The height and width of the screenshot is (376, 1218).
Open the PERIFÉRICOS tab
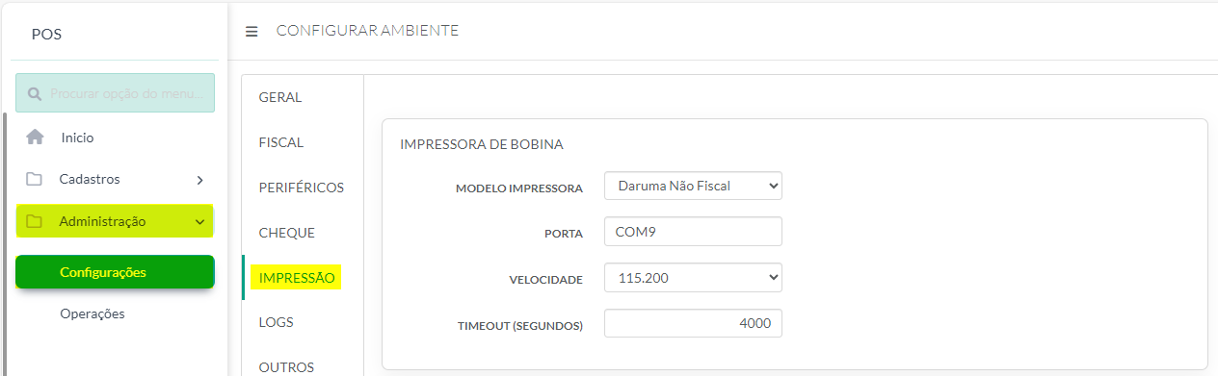(x=302, y=188)
